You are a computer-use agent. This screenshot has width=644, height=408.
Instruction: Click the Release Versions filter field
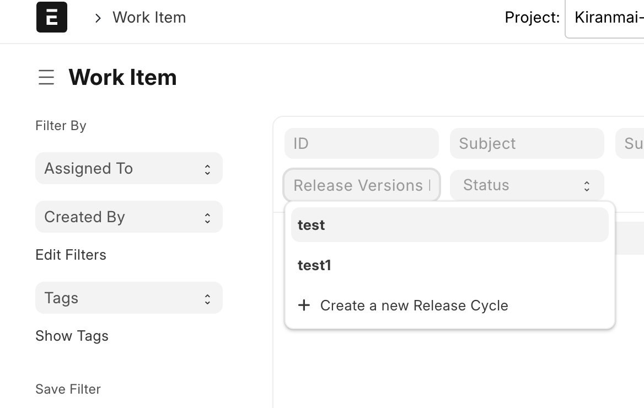[362, 185]
